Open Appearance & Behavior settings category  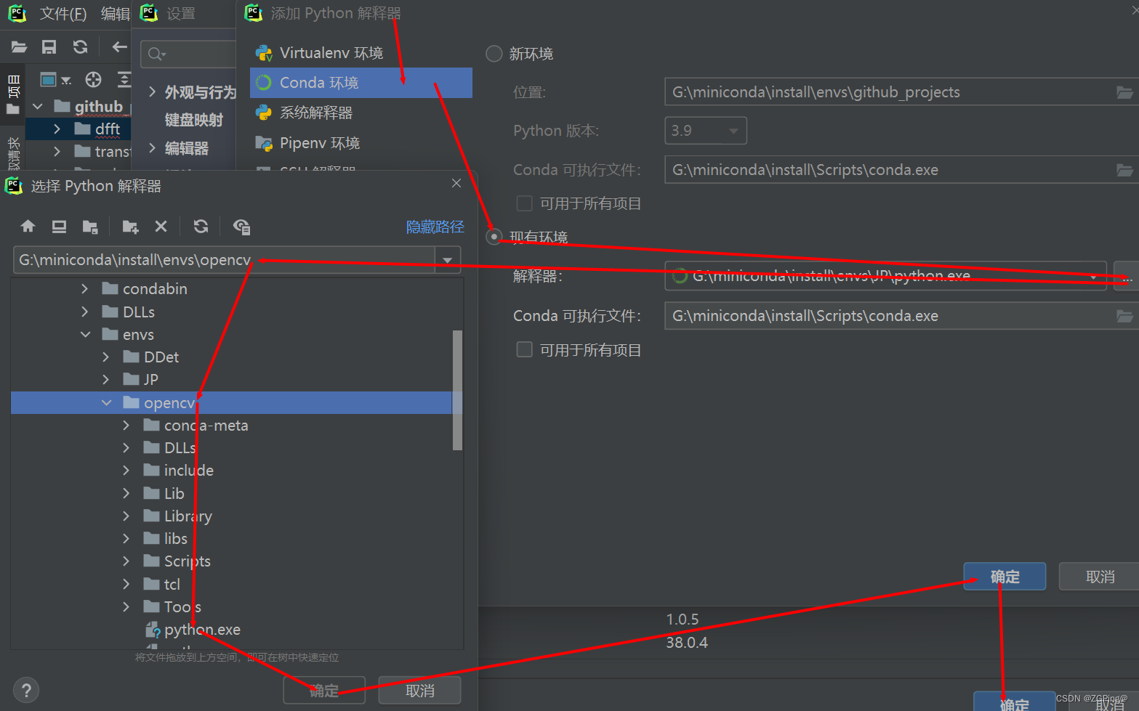pyautogui.click(x=200, y=92)
